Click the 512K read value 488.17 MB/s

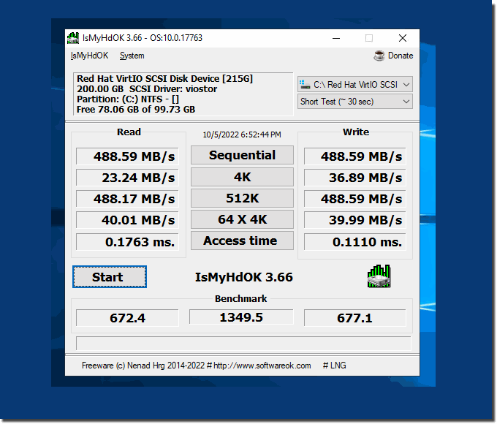pyautogui.click(x=127, y=199)
